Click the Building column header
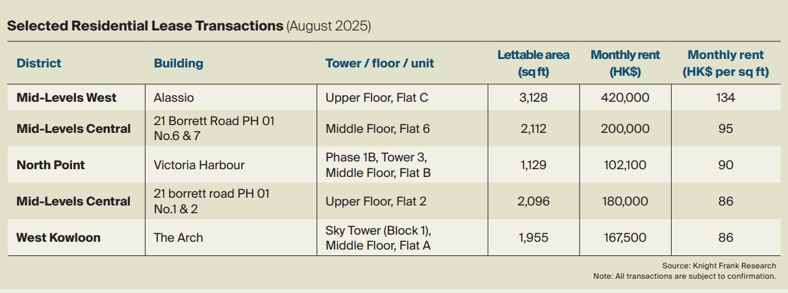Viewport: 788px width, 293px height. point(179,63)
